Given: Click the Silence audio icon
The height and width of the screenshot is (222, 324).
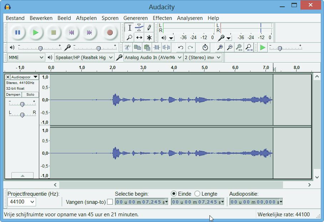Looking at the screenshot, I should pyautogui.click(x=166, y=48).
